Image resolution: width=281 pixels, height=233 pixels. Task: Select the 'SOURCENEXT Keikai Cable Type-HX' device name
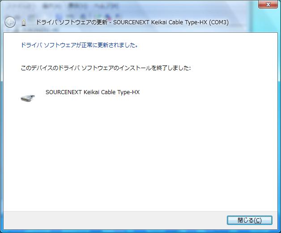tap(93, 92)
